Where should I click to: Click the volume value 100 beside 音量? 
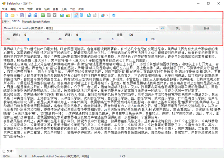[131, 35]
